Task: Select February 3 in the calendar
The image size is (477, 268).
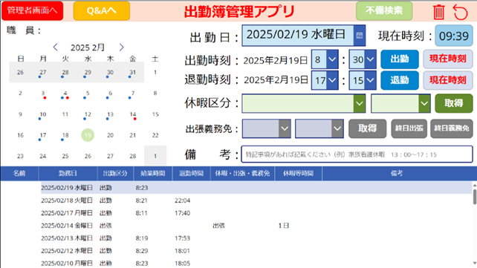Action: [43, 94]
